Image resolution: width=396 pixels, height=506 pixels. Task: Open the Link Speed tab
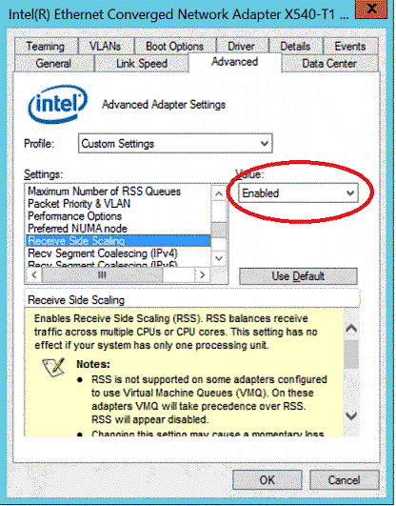pos(142,63)
